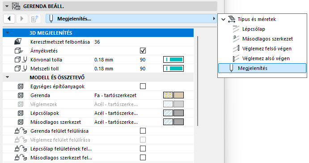Click the Másodlagos szerkezet material row icon
Viewport: 309px width, 163px height.
(x=21, y=122)
